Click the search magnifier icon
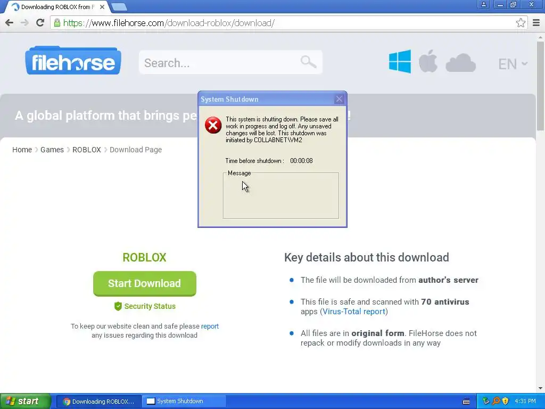The image size is (545, 409). pos(308,62)
